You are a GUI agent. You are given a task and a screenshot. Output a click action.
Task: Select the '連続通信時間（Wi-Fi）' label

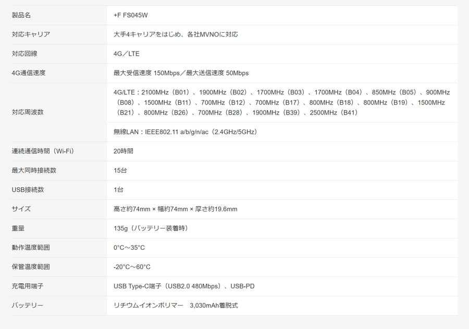43,151
